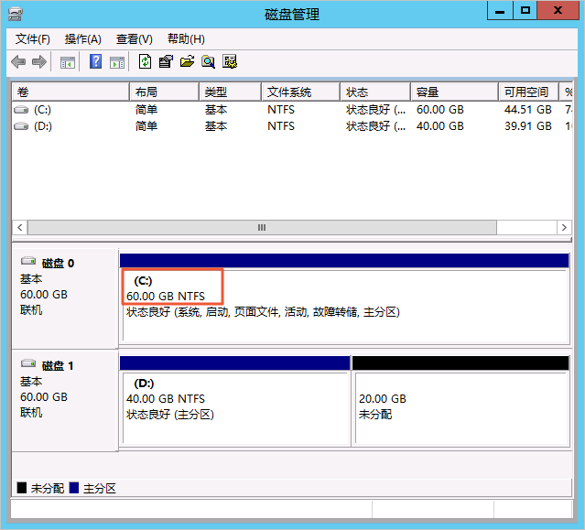Click the Forward arrow toolbar icon
The width and height of the screenshot is (585, 530).
(39, 61)
